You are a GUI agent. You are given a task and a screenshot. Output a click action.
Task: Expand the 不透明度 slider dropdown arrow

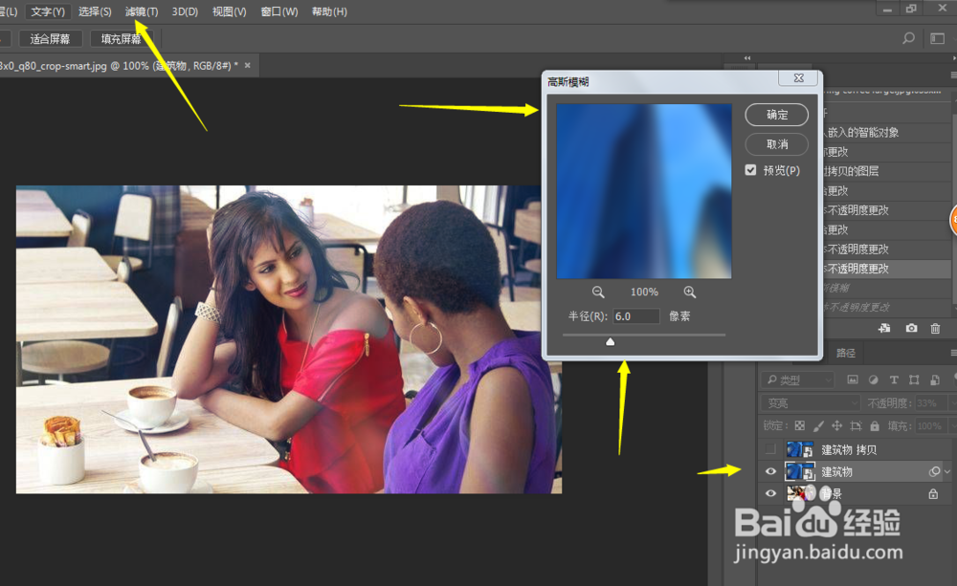coord(951,403)
